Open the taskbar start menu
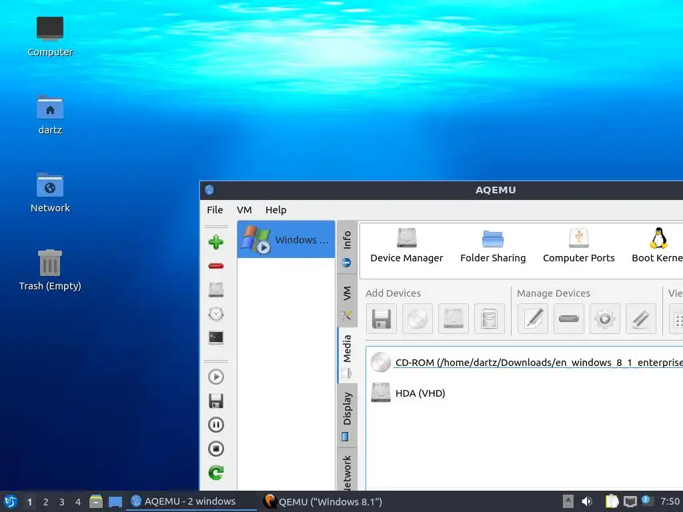 coord(11,501)
